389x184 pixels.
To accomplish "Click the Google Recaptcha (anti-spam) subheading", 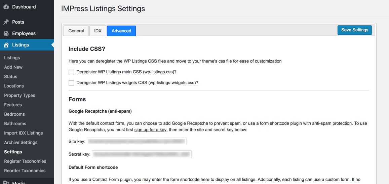I will (x=100, y=111).
